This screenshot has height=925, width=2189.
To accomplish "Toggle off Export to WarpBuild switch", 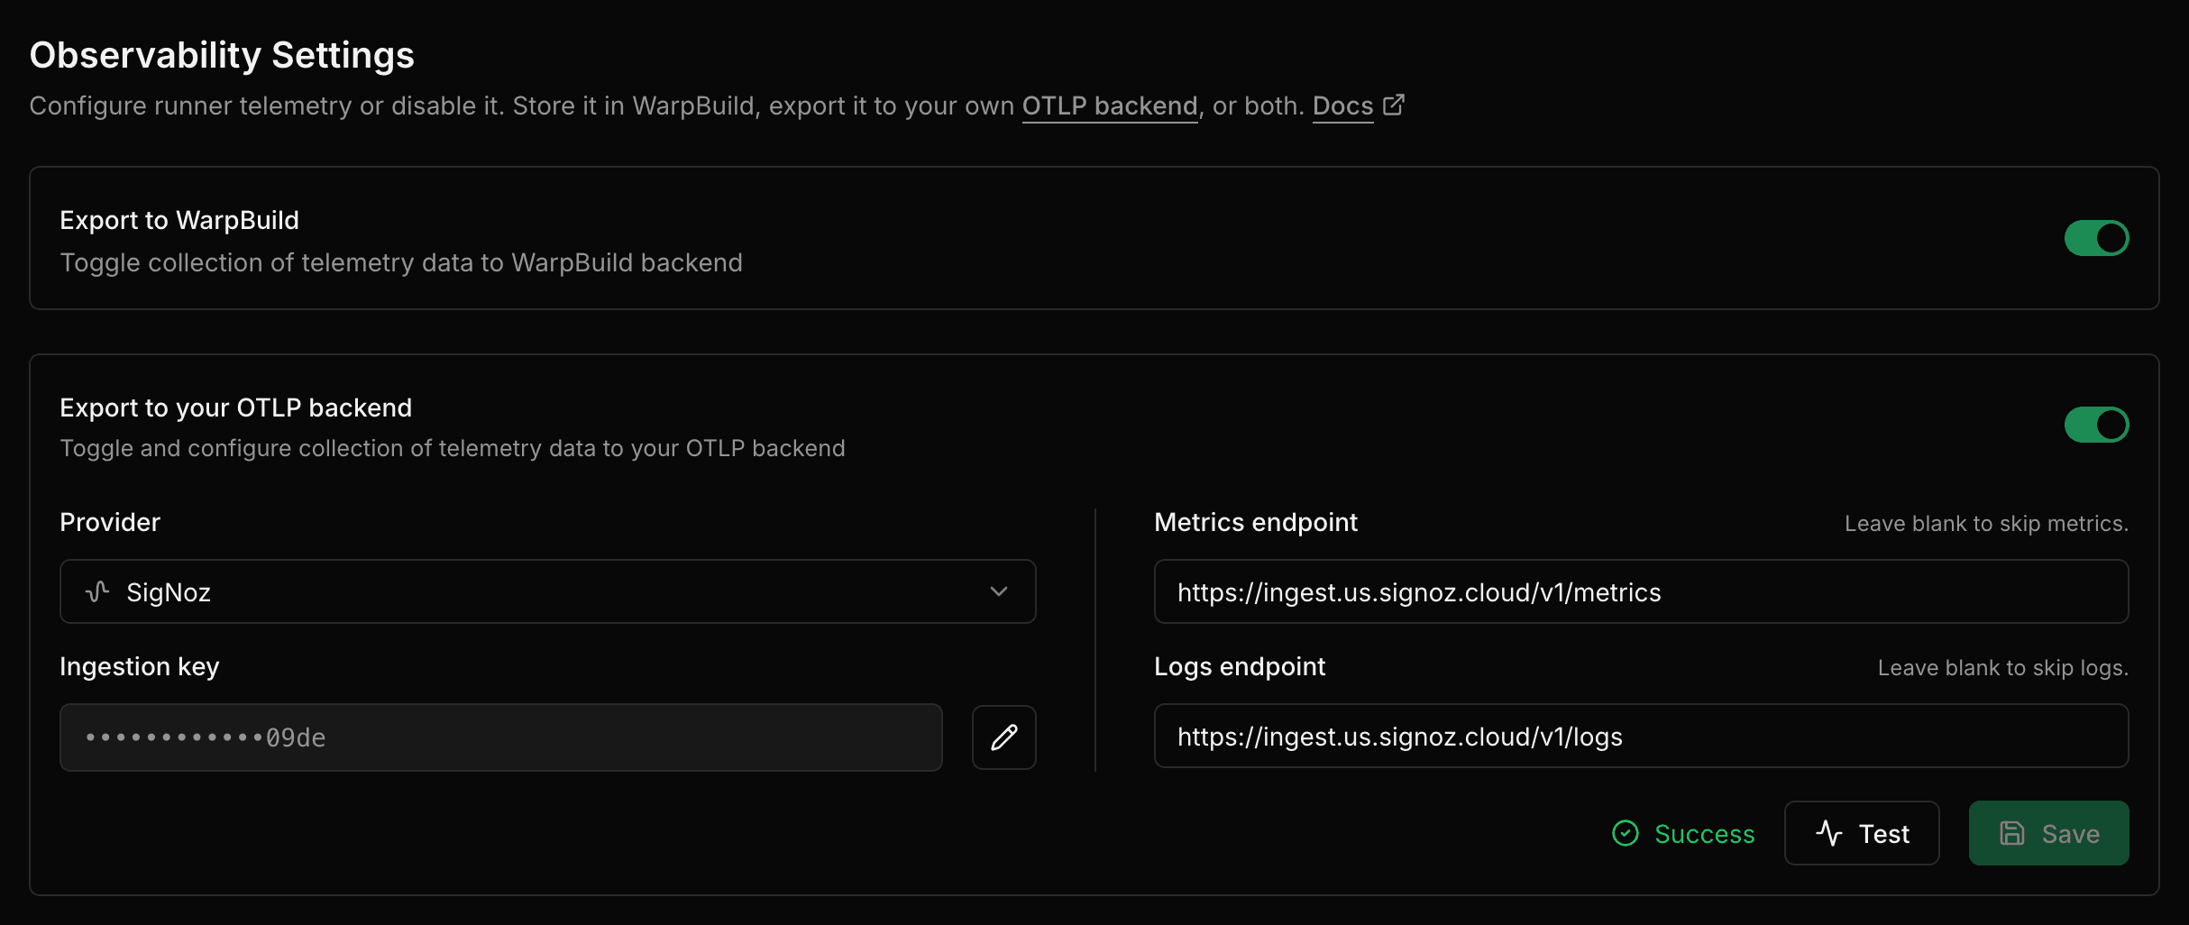I will 2096,238.
